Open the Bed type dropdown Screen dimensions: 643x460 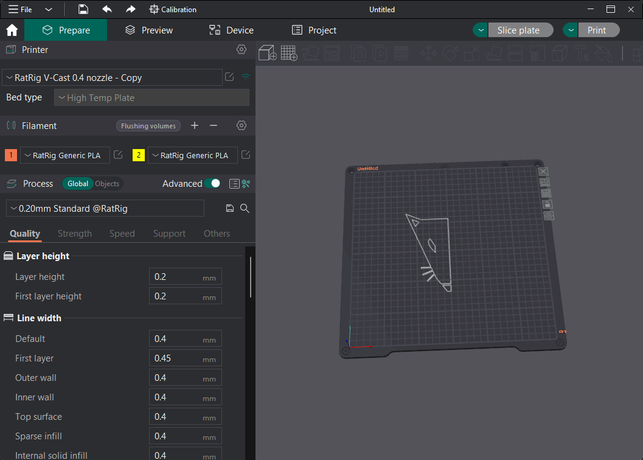pos(151,97)
